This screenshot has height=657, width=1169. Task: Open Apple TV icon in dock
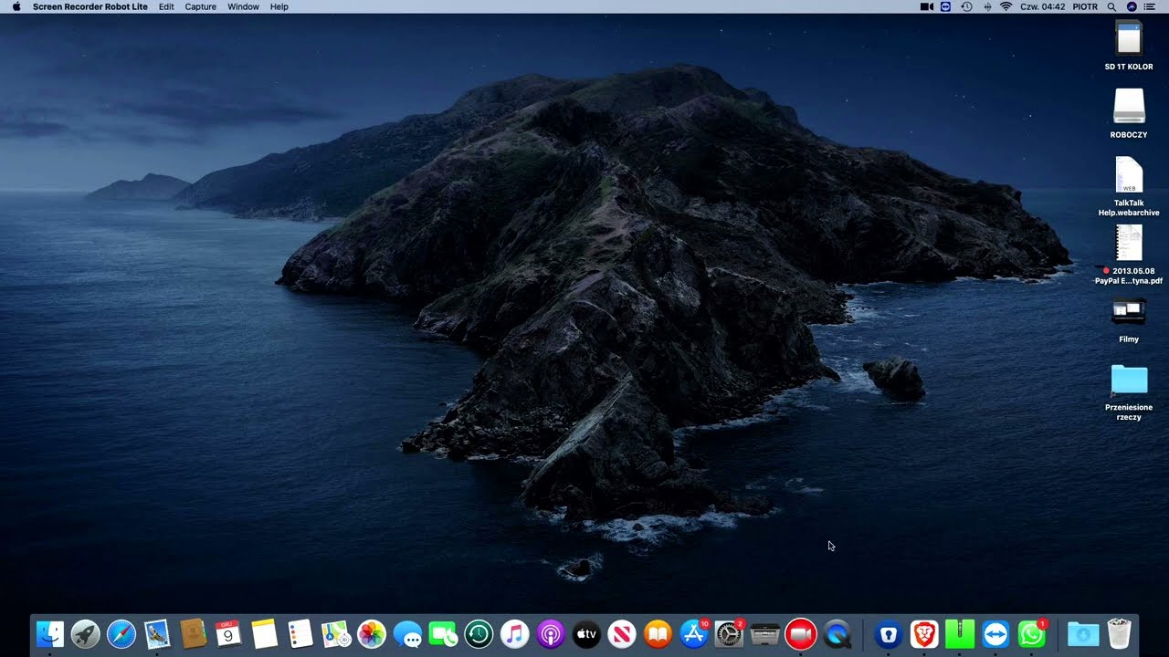(586, 633)
